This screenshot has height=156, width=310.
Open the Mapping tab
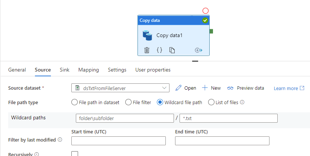(88, 70)
